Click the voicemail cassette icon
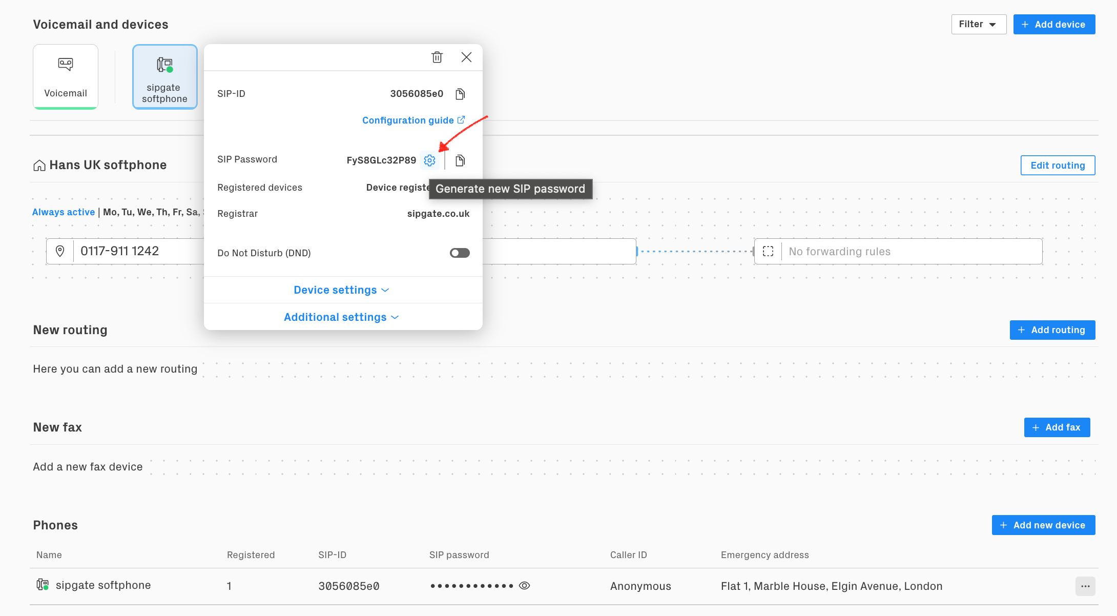Screen dimensions: 1117x616 66,64
